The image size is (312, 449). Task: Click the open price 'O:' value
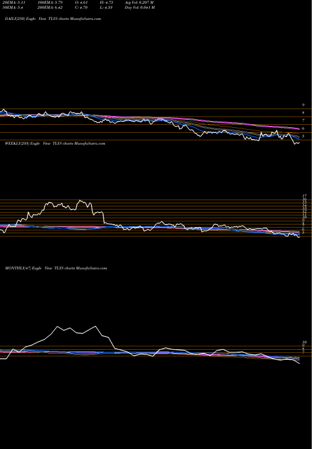(x=80, y=2)
